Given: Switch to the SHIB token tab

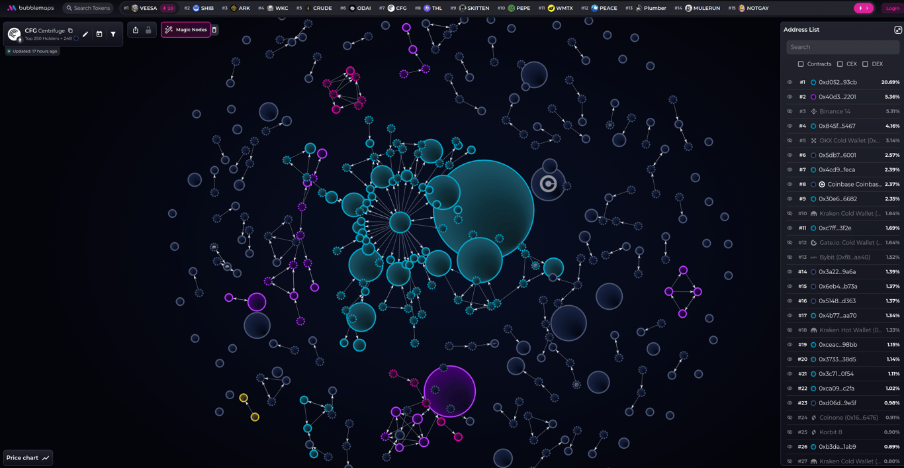Looking at the screenshot, I should 201,8.
